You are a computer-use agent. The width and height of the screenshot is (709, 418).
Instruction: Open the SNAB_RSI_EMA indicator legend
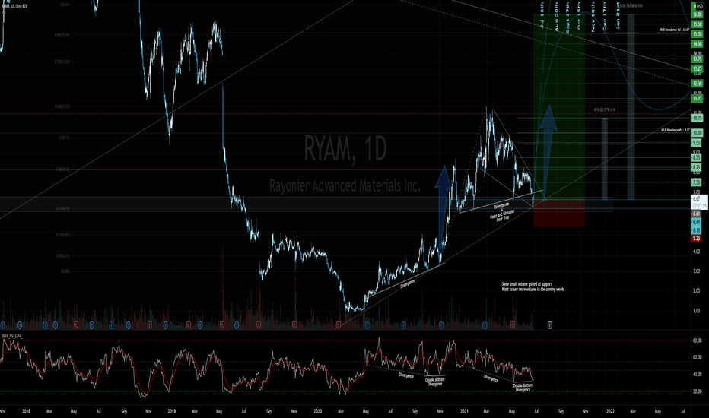click(11, 336)
